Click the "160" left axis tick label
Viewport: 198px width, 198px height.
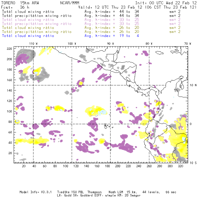9,80
